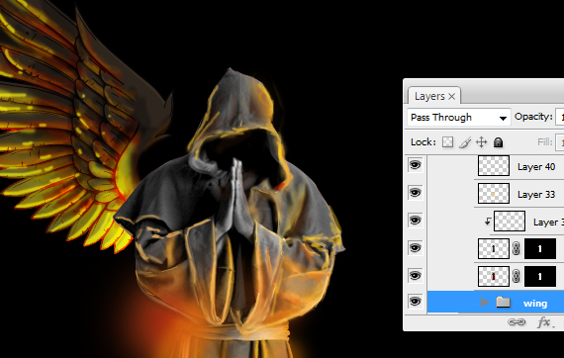Click the mask link icon below Layer 3
This screenshot has height=358, width=564.
tap(517, 248)
